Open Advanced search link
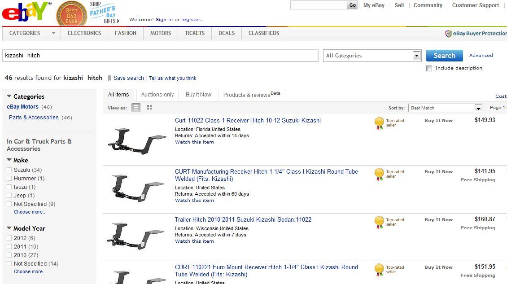 [481, 55]
